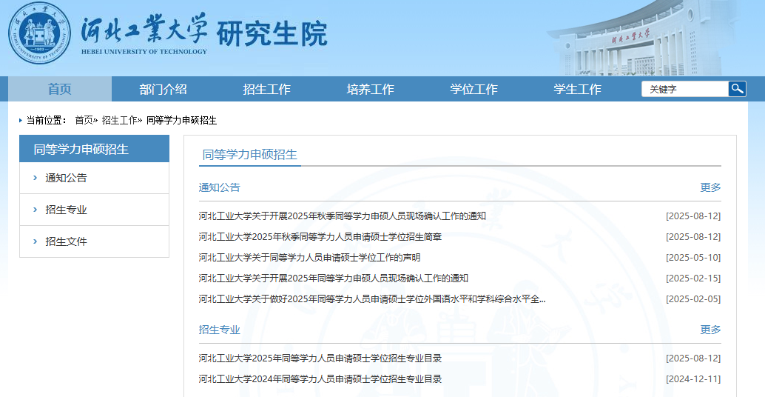Click the keyword search input field

685,89
